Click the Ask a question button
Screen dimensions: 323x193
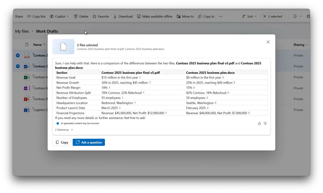(x=89, y=142)
